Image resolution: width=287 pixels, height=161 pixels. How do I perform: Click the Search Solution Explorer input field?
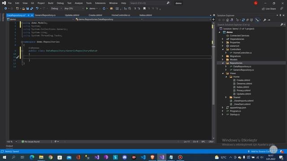[x=248, y=25]
